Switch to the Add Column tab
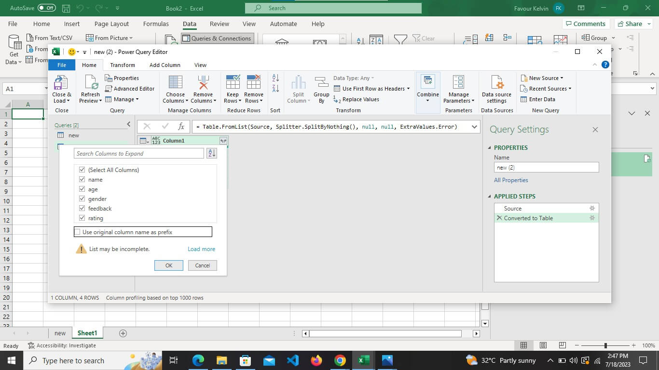This screenshot has height=370, width=659. pyautogui.click(x=165, y=65)
